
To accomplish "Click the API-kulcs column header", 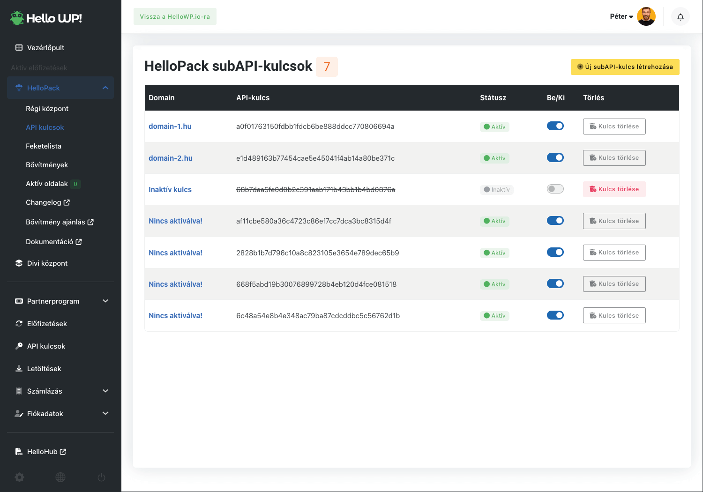I will 253,97.
